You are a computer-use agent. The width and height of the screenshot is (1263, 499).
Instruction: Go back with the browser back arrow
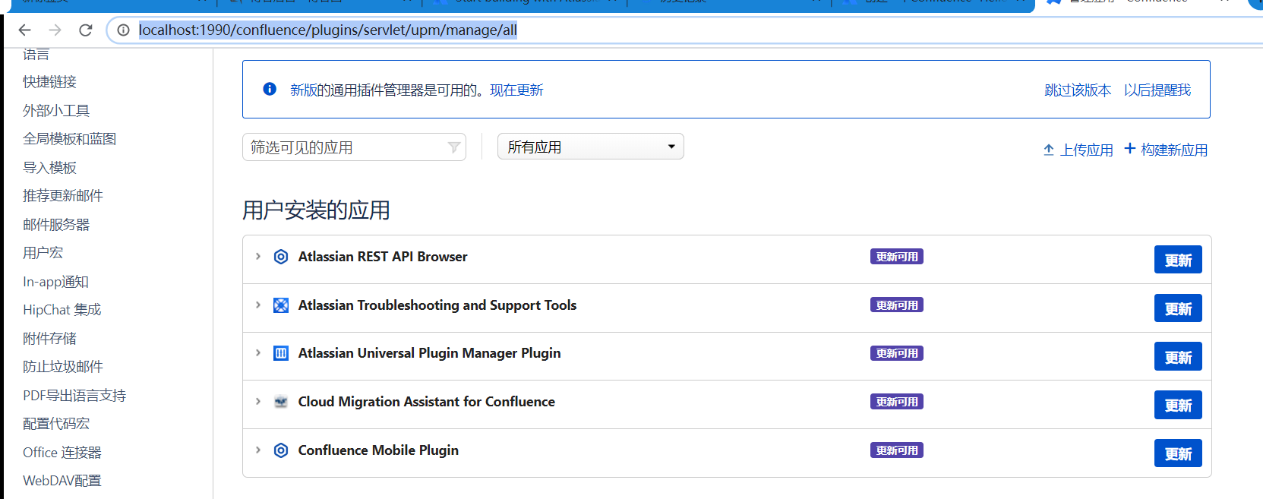click(x=24, y=30)
